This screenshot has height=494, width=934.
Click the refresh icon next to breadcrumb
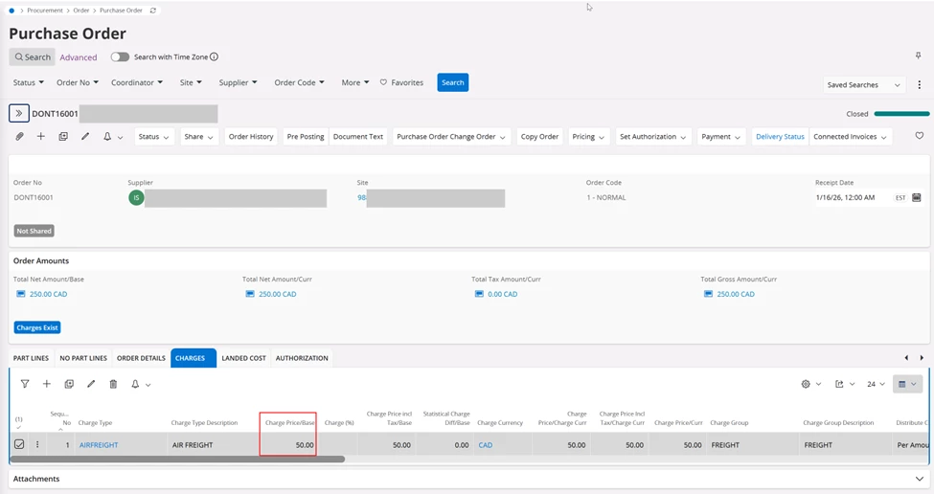pos(153,11)
